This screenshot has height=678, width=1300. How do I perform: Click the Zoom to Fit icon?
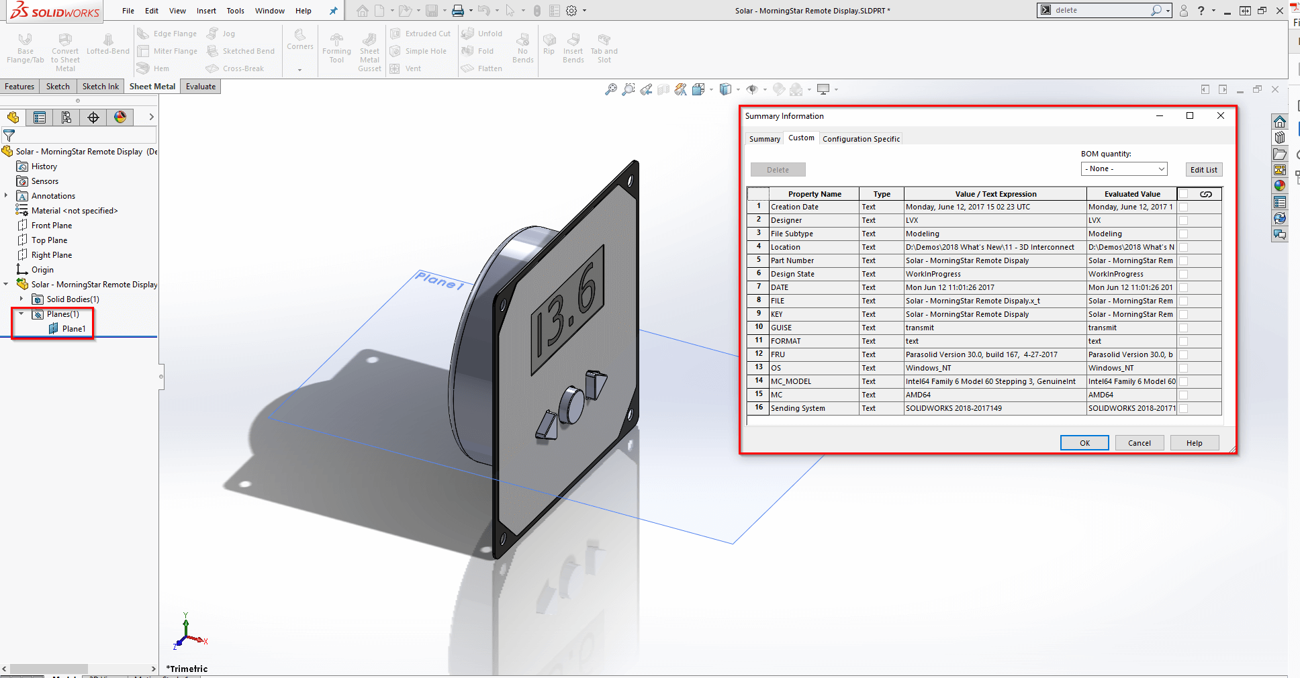(x=610, y=89)
